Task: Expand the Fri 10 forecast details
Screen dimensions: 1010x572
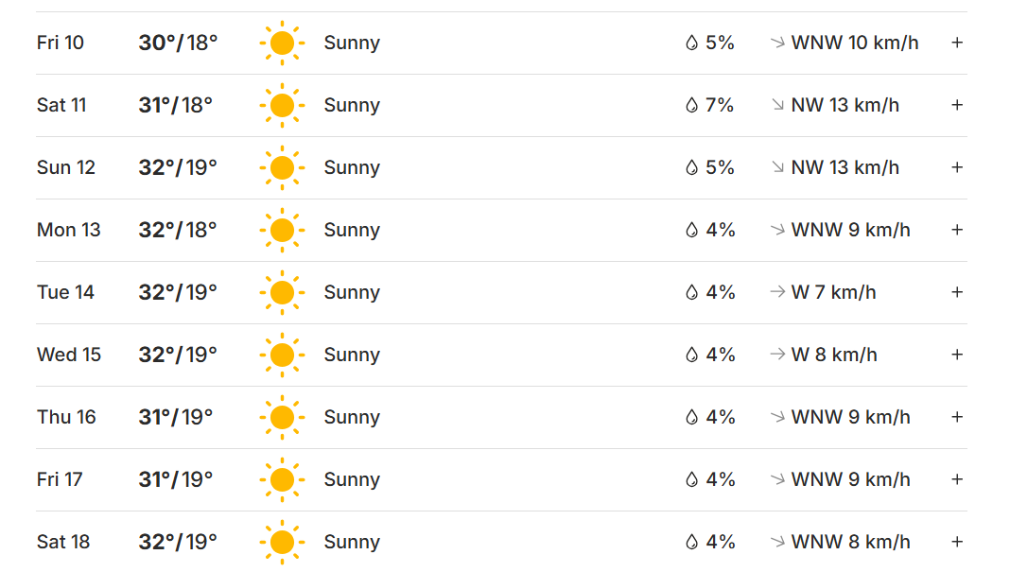Action: click(957, 43)
